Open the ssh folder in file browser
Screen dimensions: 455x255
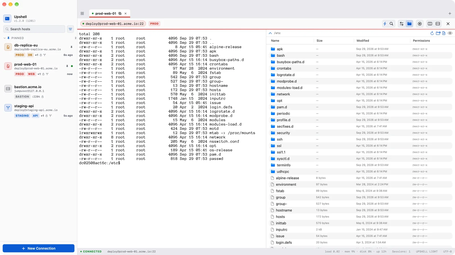coord(361,139)
